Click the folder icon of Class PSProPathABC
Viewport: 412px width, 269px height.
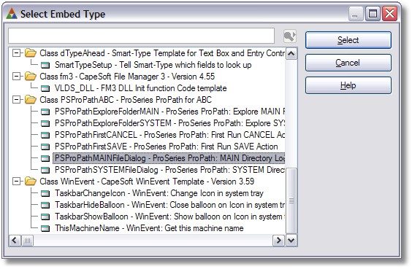pos(31,100)
